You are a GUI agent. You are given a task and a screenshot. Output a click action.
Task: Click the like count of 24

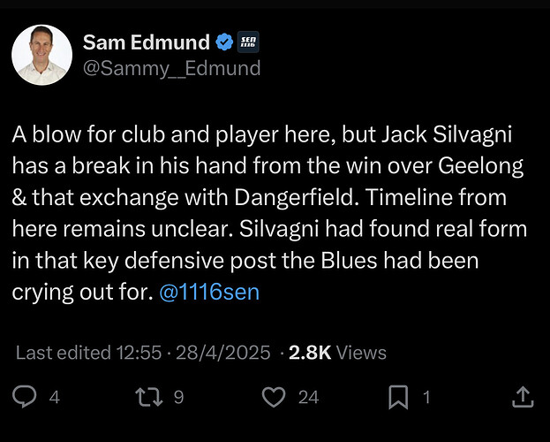click(309, 398)
